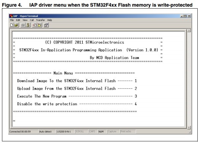
Task: Minimize the HyperTerminal window
Action: coord(182,16)
